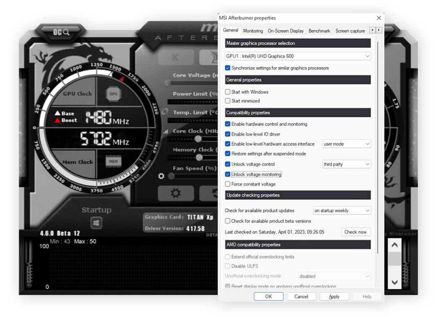Screen dimensions: 438x317
Task: Click the Memory Clock slider handle
Action: pos(199,157)
